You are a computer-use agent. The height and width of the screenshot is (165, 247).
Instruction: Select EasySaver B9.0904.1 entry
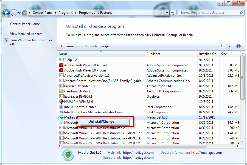click(x=78, y=96)
